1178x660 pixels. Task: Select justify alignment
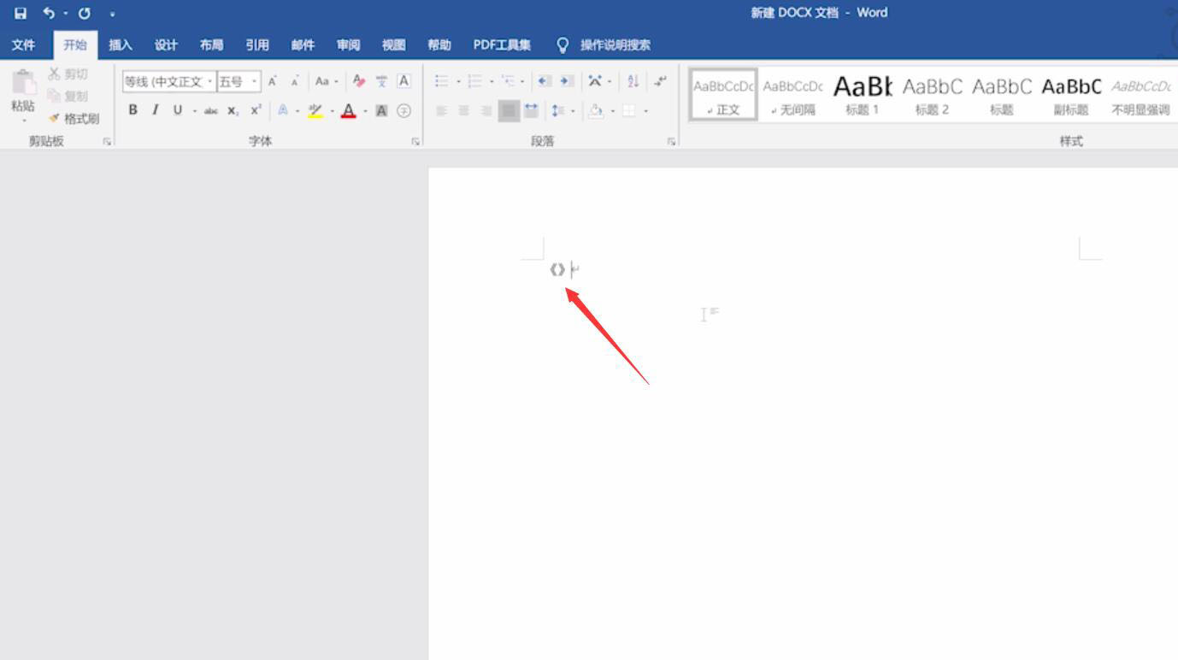(x=509, y=110)
